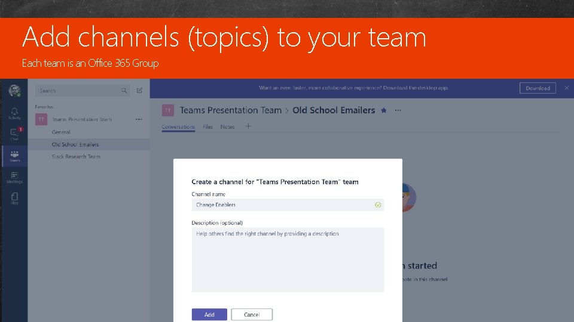Click the TT team avatar in sidebar
Viewport: 574px width, 322px height.
[41, 119]
